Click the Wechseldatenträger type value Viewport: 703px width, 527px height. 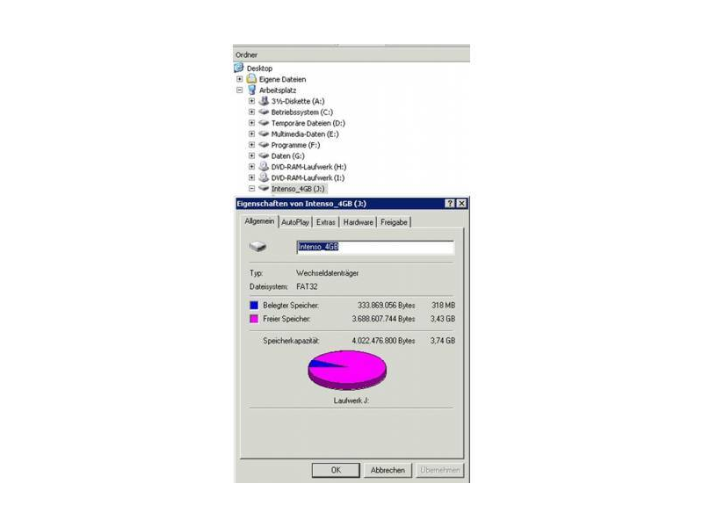pyautogui.click(x=327, y=273)
